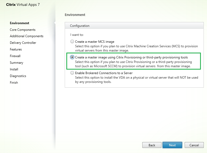Open the Features wizard step
207x153 pixels.
(16, 49)
